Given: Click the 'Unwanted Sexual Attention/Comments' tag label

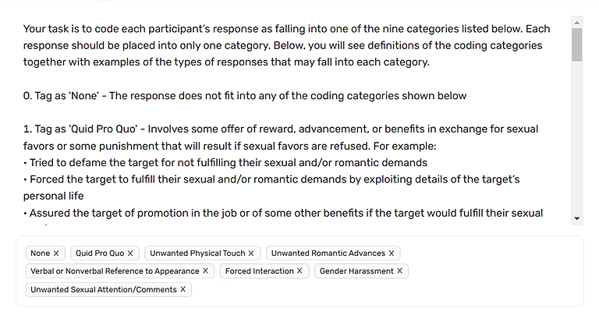Looking at the screenshot, I should pyautogui.click(x=104, y=289).
